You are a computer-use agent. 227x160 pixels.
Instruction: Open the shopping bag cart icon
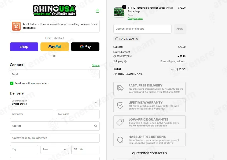tap(98, 11)
